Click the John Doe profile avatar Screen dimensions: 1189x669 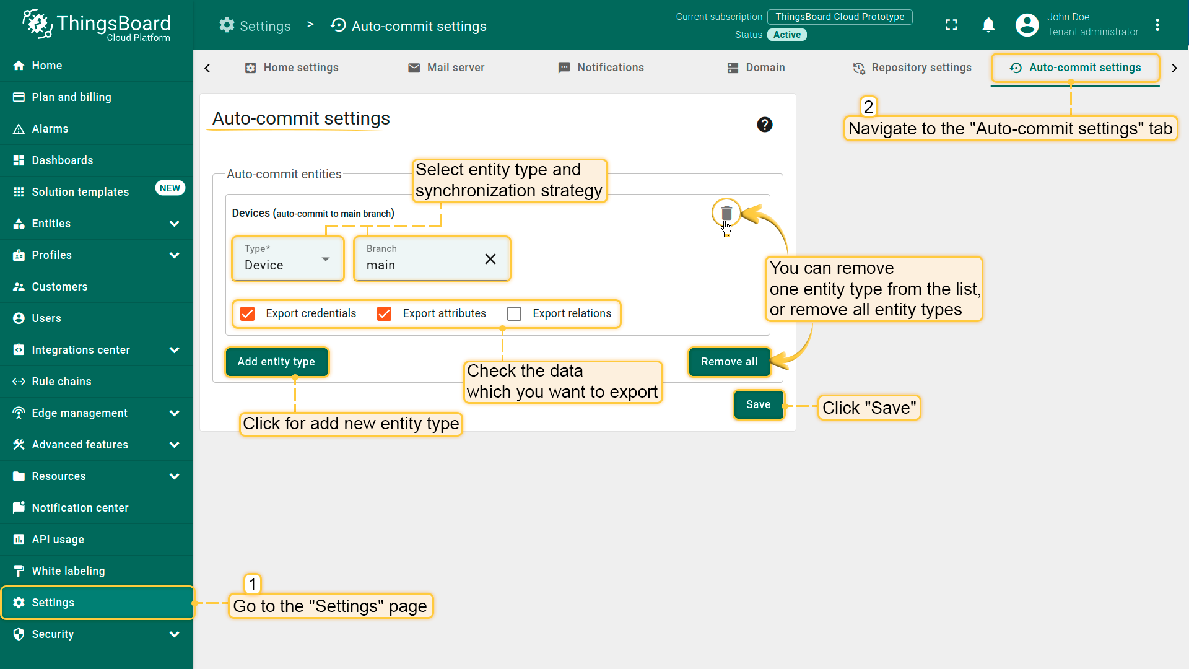pyautogui.click(x=1027, y=25)
